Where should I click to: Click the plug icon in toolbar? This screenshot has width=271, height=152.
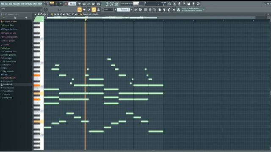point(164,10)
